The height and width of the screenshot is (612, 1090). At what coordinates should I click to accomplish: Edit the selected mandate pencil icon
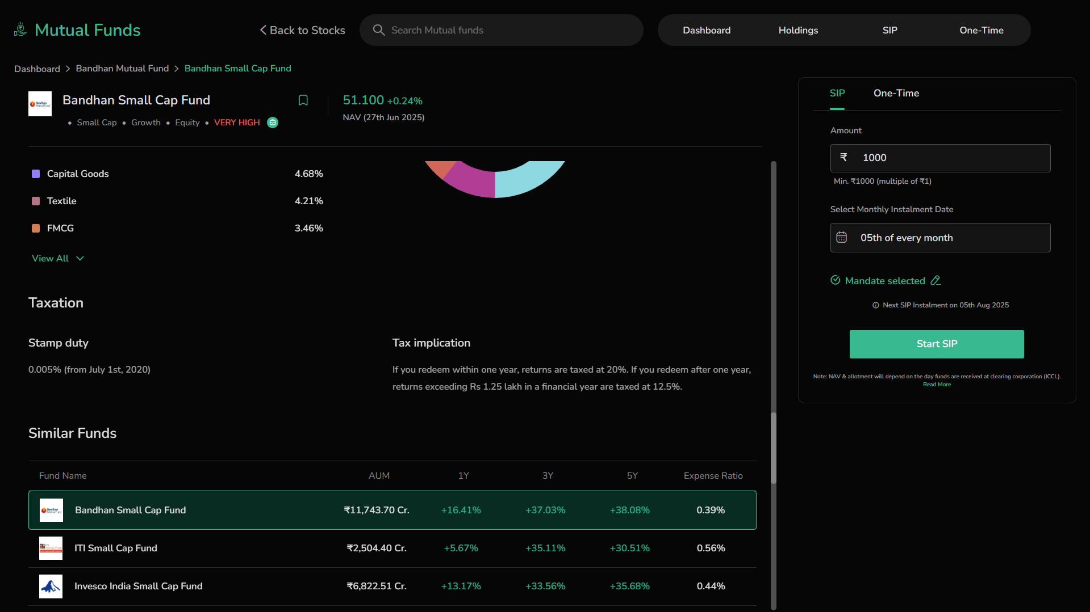point(936,280)
